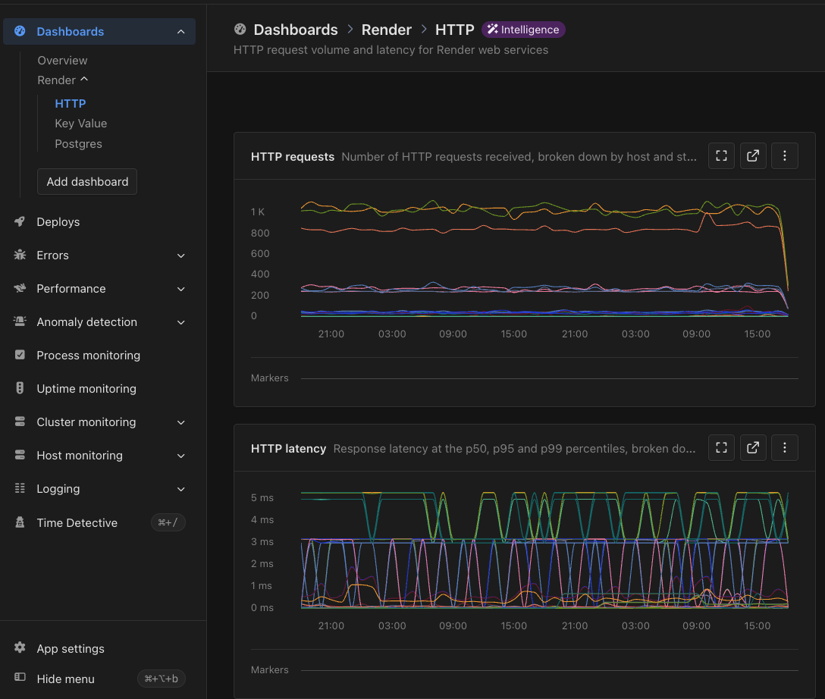This screenshot has height=699, width=825.
Task: Click HTTP latency chart description text
Action: coord(515,449)
